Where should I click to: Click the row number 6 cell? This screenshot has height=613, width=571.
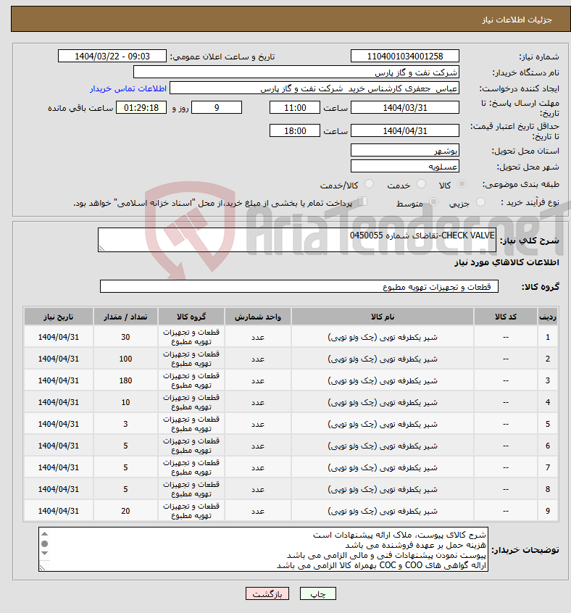click(548, 446)
